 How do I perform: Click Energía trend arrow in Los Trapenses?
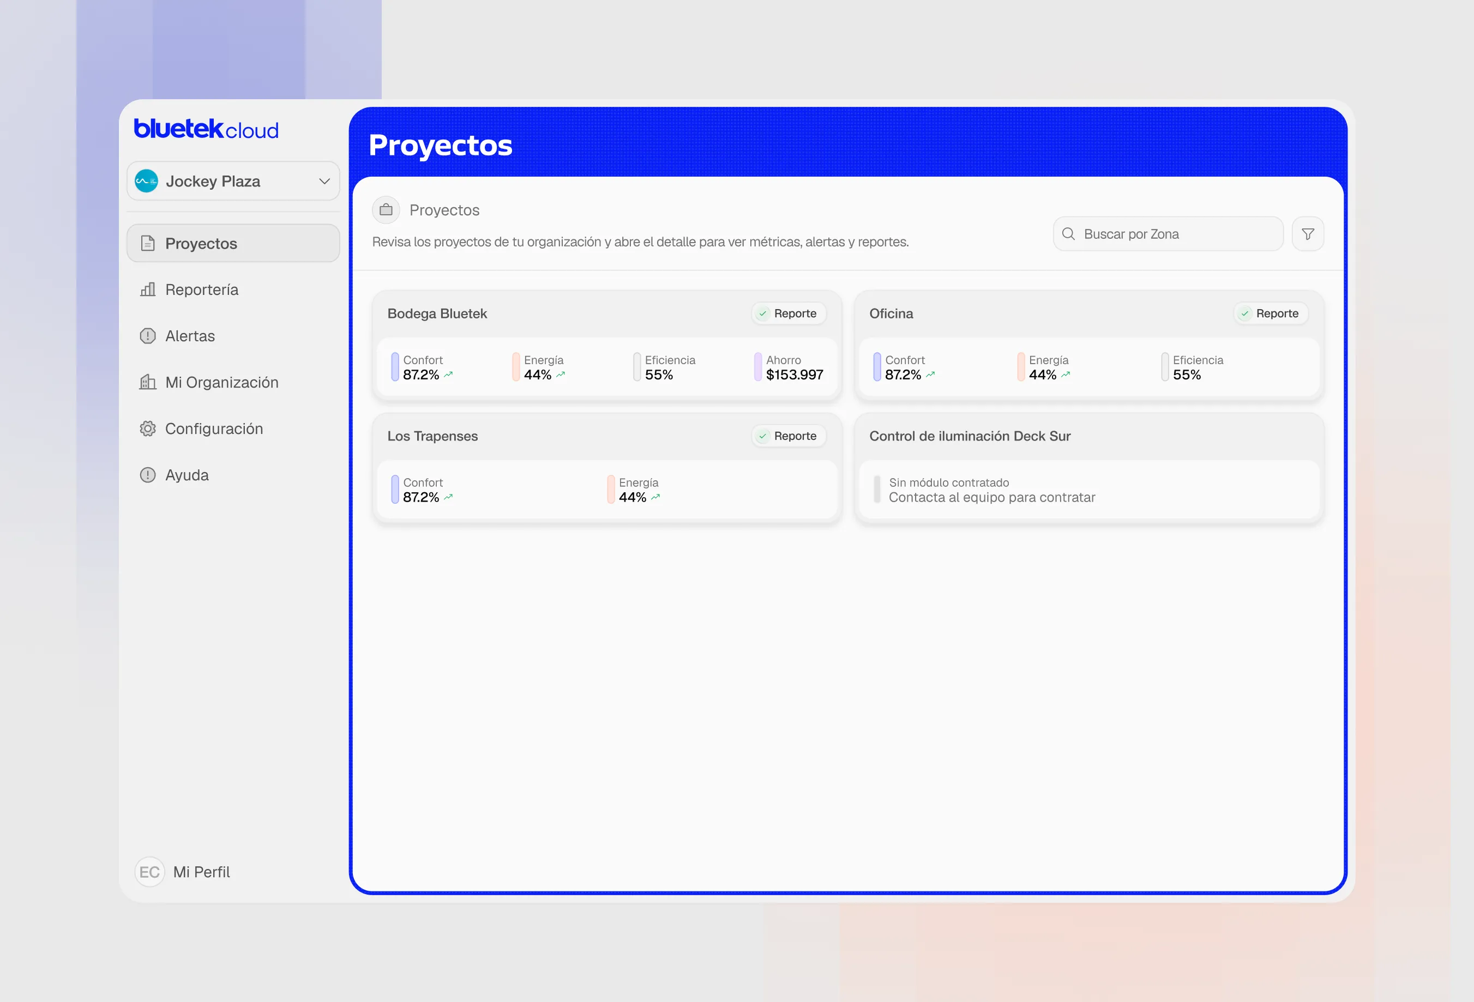(656, 497)
